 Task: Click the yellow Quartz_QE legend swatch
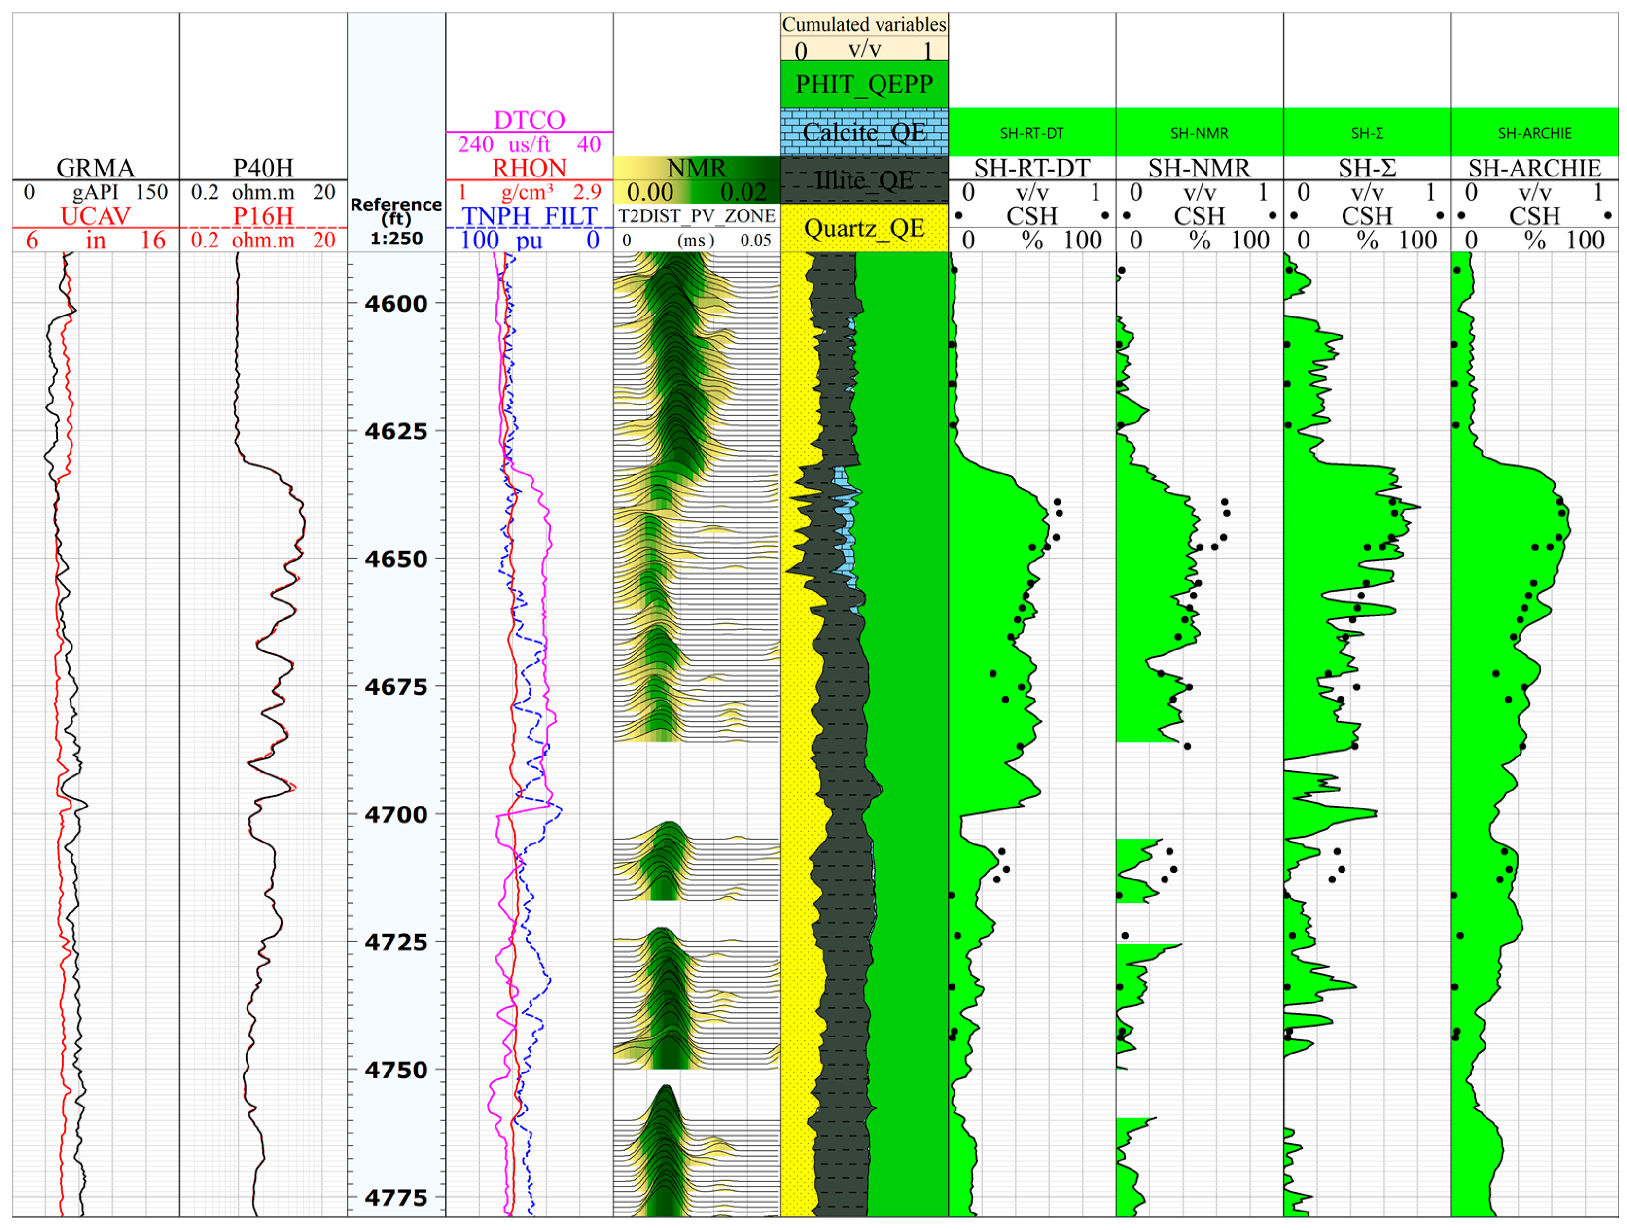(864, 228)
